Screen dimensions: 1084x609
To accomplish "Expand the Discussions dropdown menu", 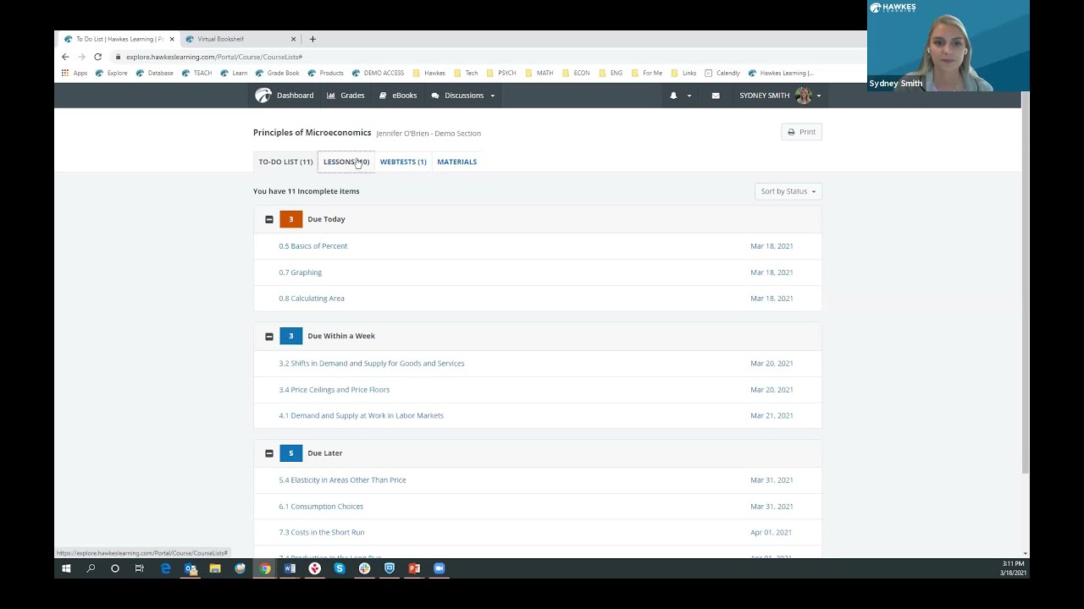I will tap(463, 96).
